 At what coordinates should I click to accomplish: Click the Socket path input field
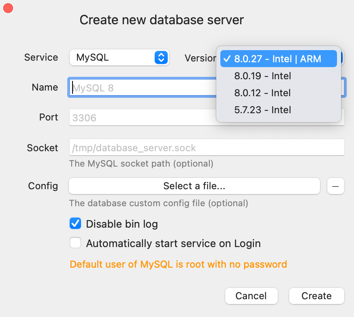(x=207, y=148)
